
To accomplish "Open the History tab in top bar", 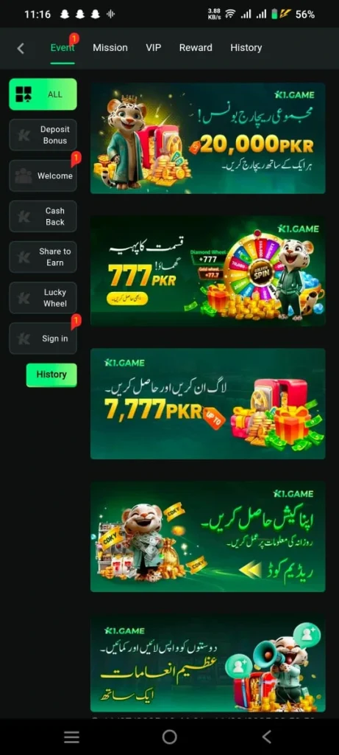I will pyautogui.click(x=246, y=48).
